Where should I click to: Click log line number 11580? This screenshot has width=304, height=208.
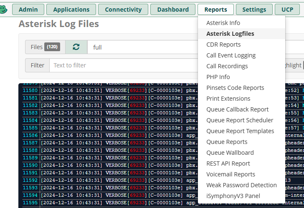coord(30,90)
